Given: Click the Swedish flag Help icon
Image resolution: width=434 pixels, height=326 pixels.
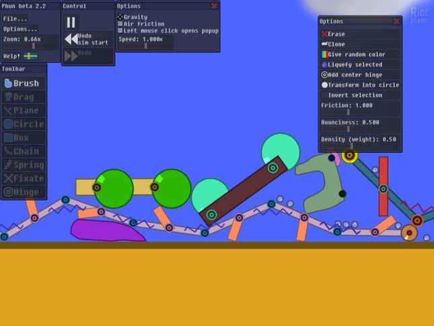Looking at the screenshot, I should pyautogui.click(x=30, y=56).
